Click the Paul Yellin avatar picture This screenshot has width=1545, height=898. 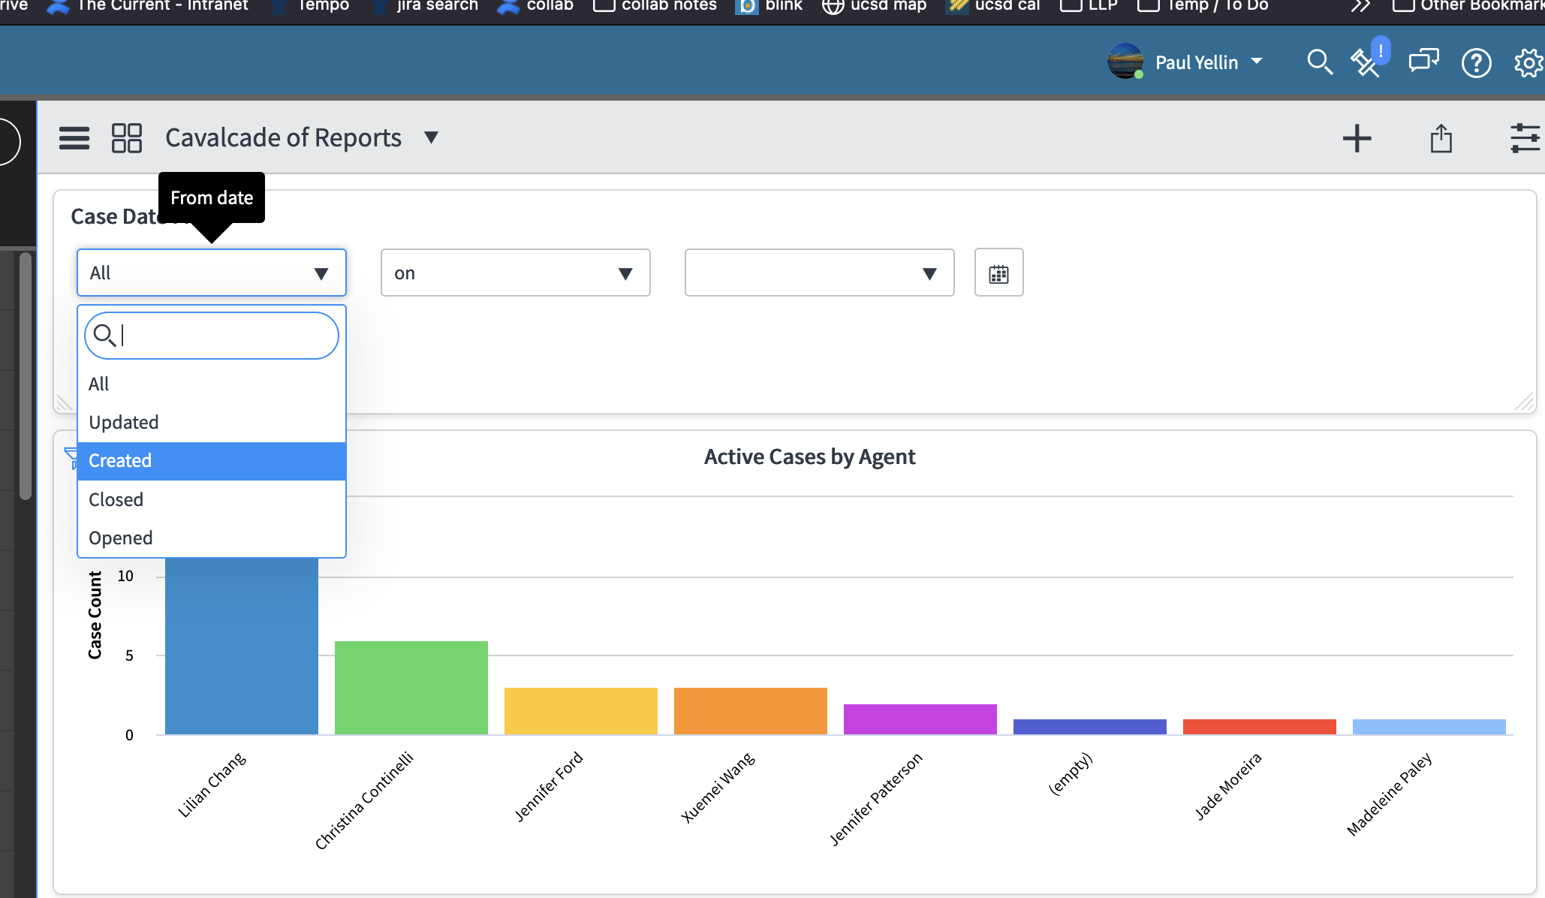[1125, 62]
